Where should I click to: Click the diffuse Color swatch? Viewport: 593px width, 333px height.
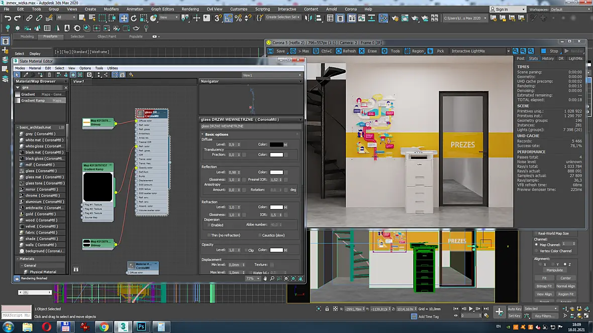pos(276,144)
